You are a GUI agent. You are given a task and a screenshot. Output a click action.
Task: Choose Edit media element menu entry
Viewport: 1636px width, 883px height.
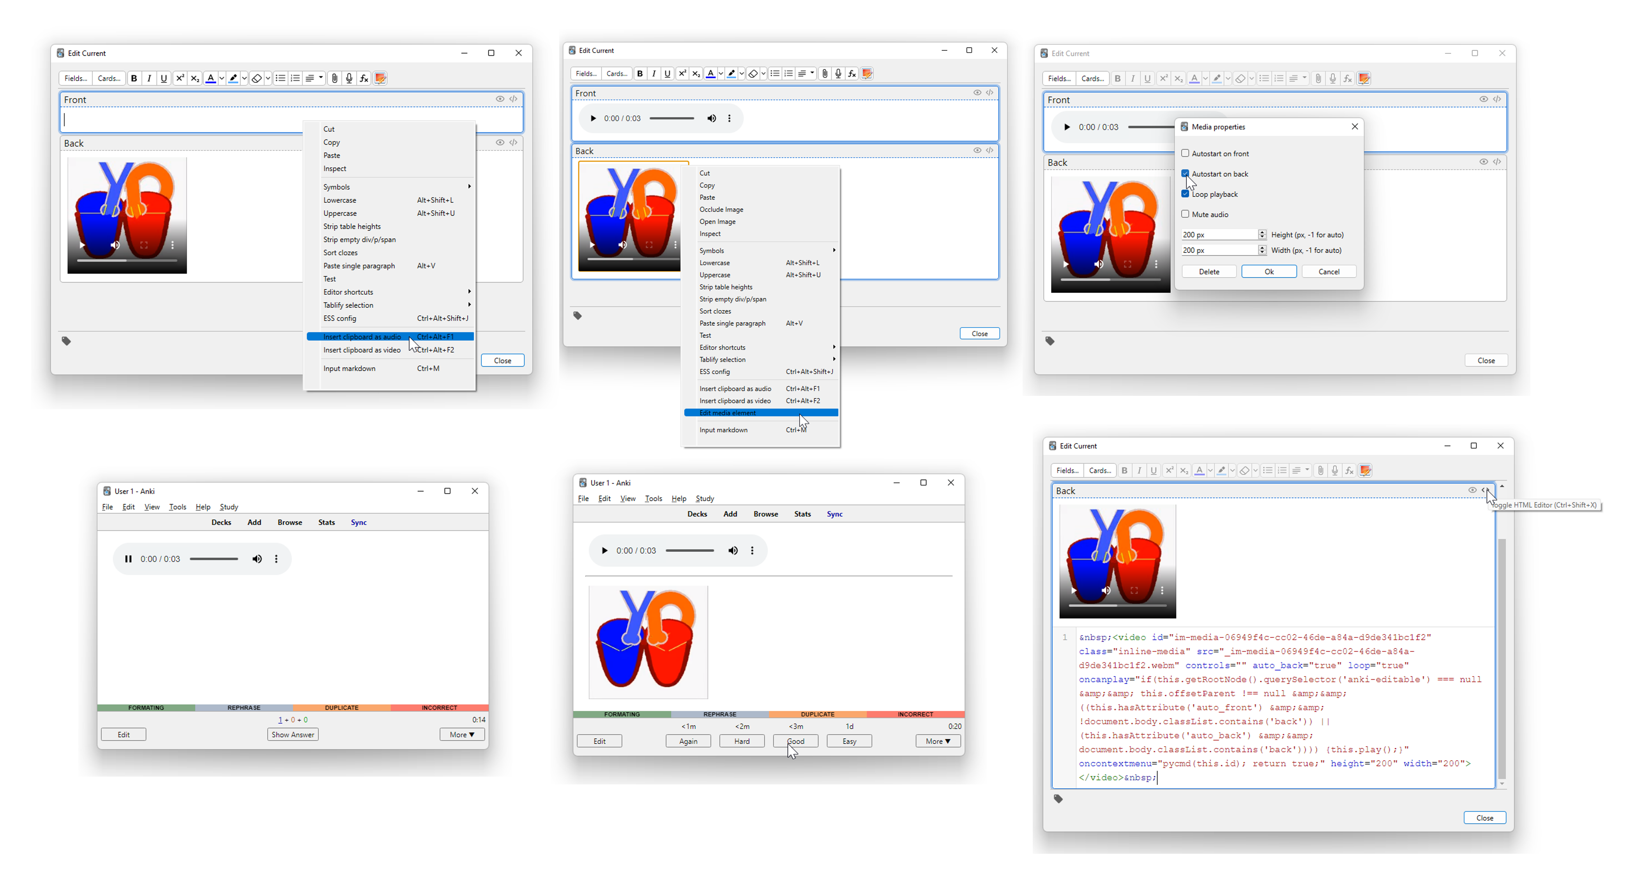coord(727,413)
